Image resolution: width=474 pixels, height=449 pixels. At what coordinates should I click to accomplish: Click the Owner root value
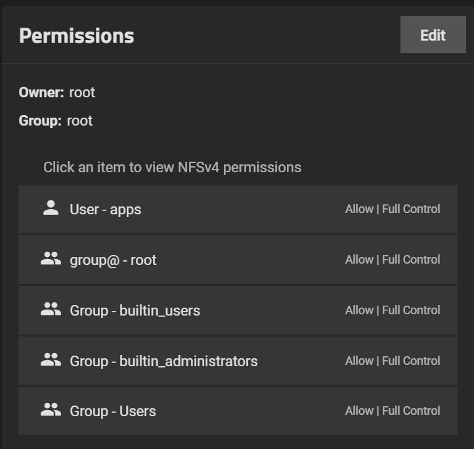click(x=82, y=92)
